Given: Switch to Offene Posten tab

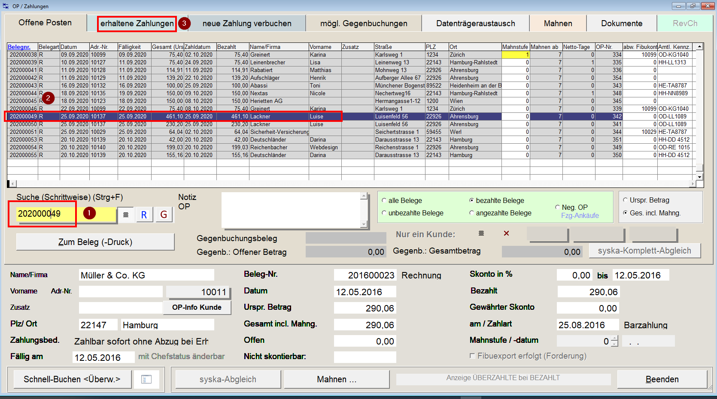Looking at the screenshot, I should tap(45, 23).
